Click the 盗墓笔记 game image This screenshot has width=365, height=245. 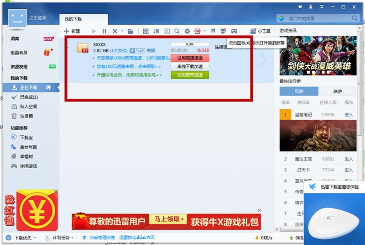(318, 136)
